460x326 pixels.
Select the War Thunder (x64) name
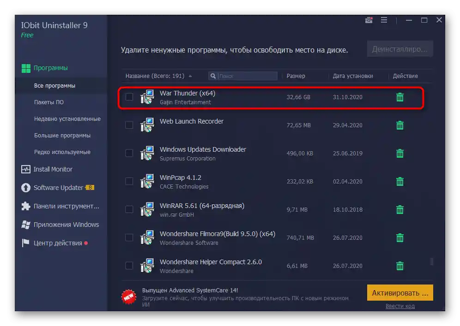pyautogui.click(x=188, y=93)
